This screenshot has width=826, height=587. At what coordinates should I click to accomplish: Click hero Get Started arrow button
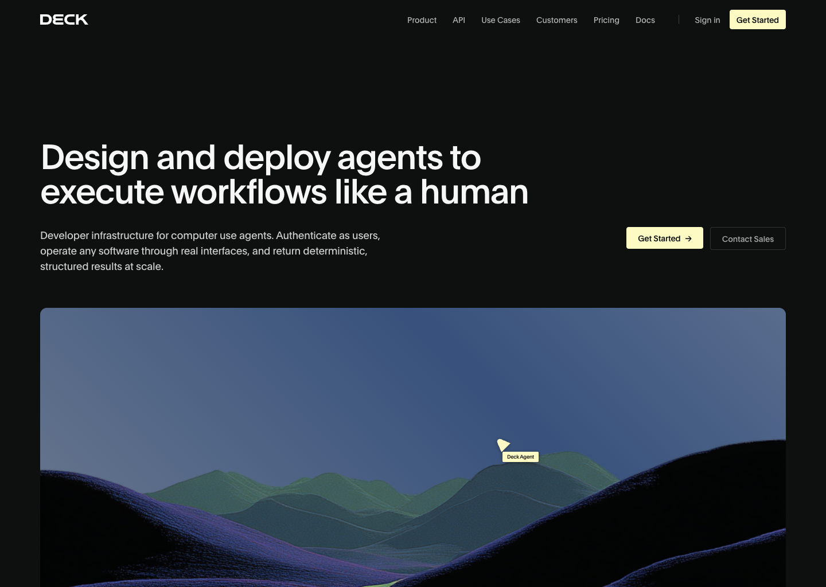(665, 238)
